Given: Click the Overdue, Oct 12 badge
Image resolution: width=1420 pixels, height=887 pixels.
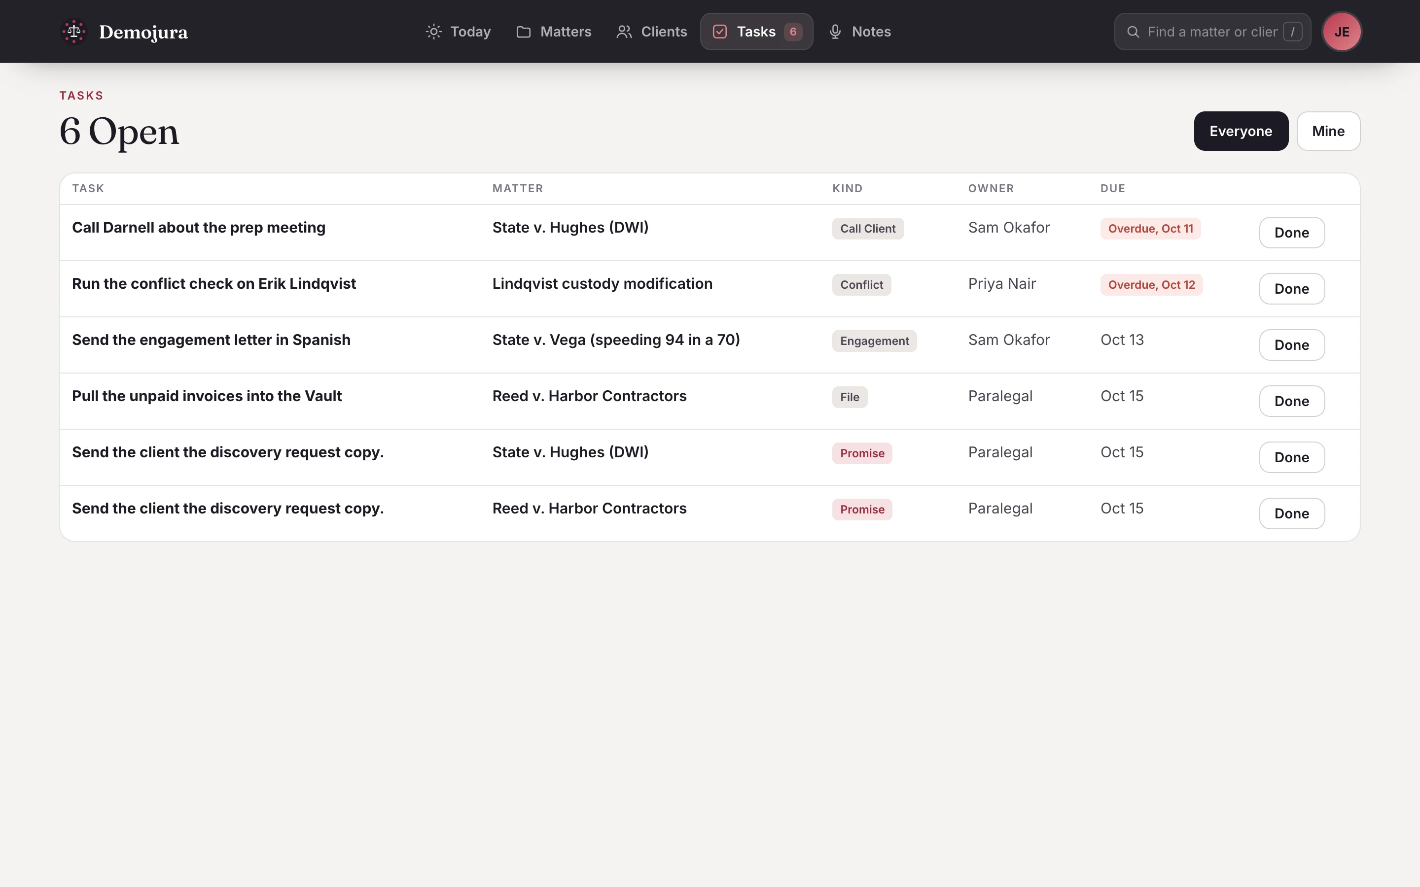Looking at the screenshot, I should pyautogui.click(x=1151, y=284).
